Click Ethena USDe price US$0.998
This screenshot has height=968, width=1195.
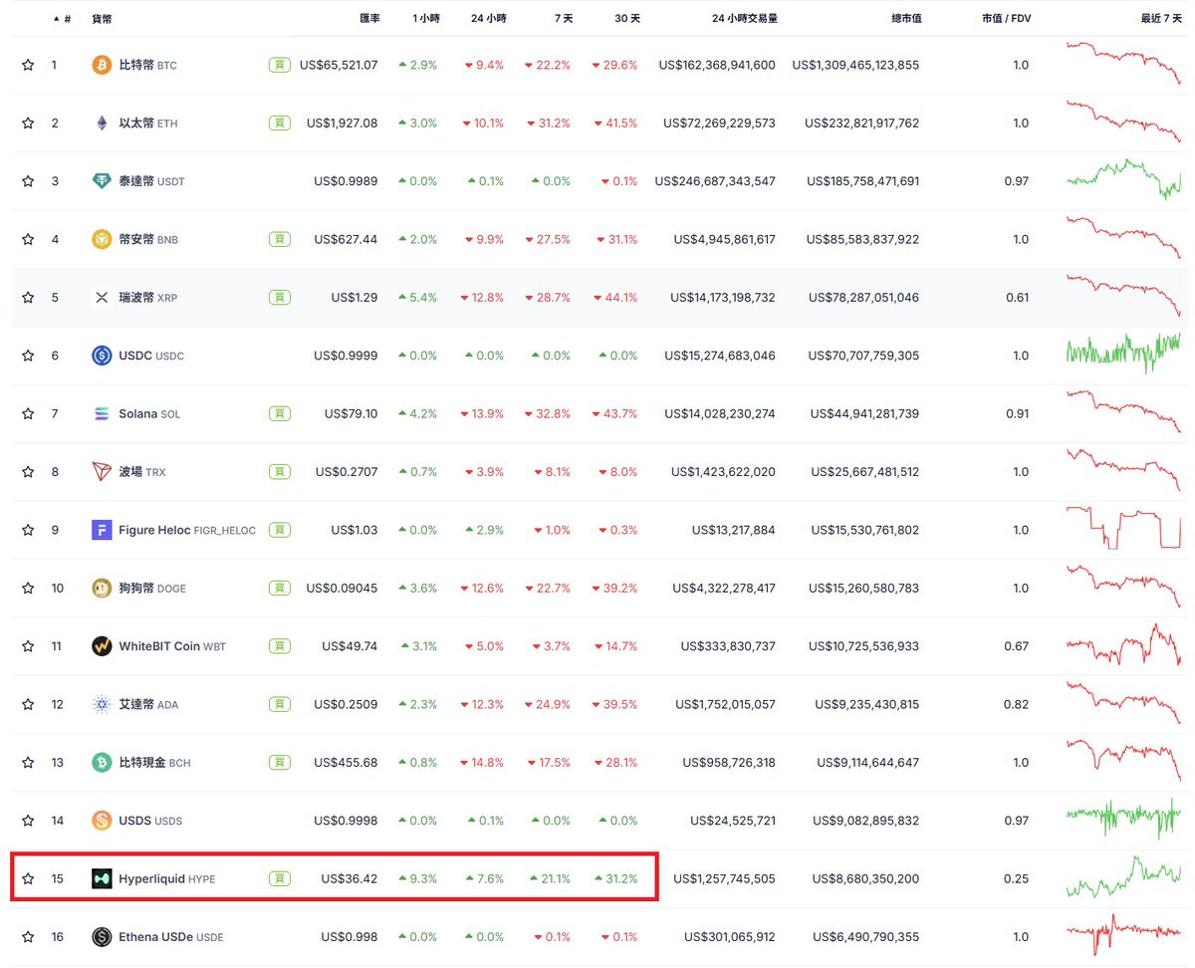(x=350, y=937)
